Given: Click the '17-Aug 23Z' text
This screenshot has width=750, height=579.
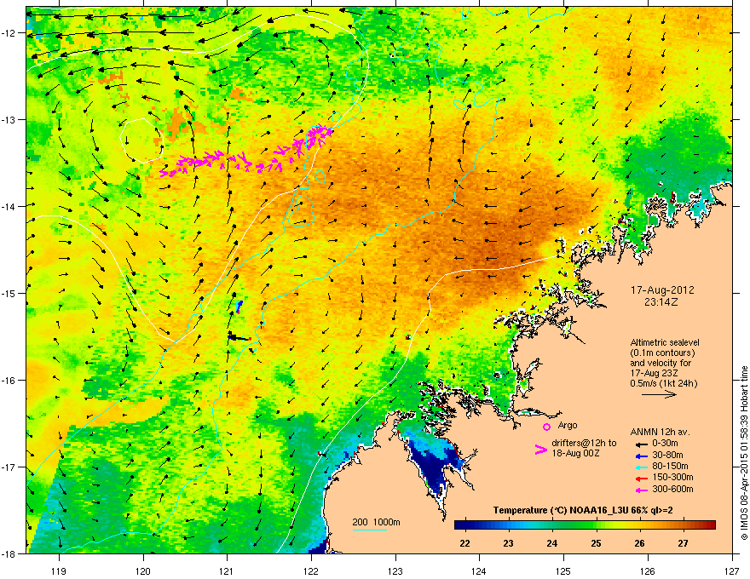Looking at the screenshot, I should 654,373.
